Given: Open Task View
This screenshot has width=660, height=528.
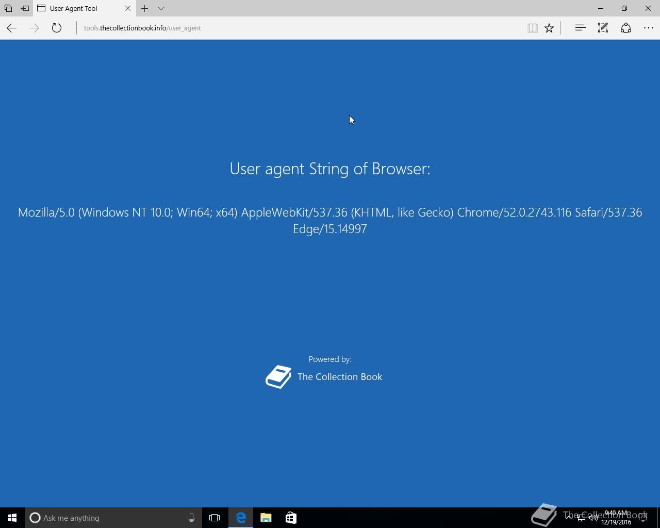Looking at the screenshot, I should pos(214,518).
